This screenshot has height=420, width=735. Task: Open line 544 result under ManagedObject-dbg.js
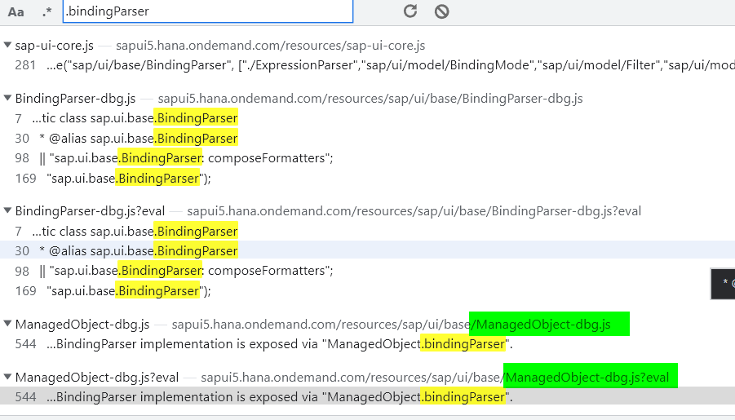pos(367,344)
